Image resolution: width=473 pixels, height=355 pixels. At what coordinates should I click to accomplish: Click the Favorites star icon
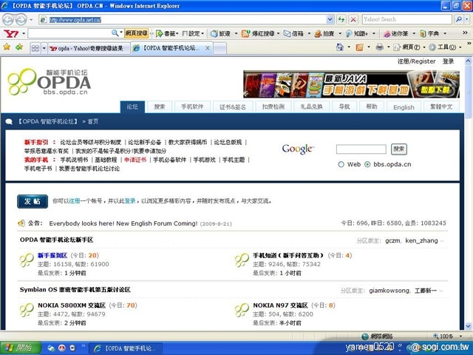pos(7,48)
